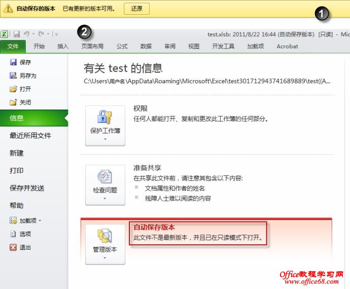350x289 pixels.
Task: Click the warning triangle icon in yellow bar
Action: tap(8, 9)
